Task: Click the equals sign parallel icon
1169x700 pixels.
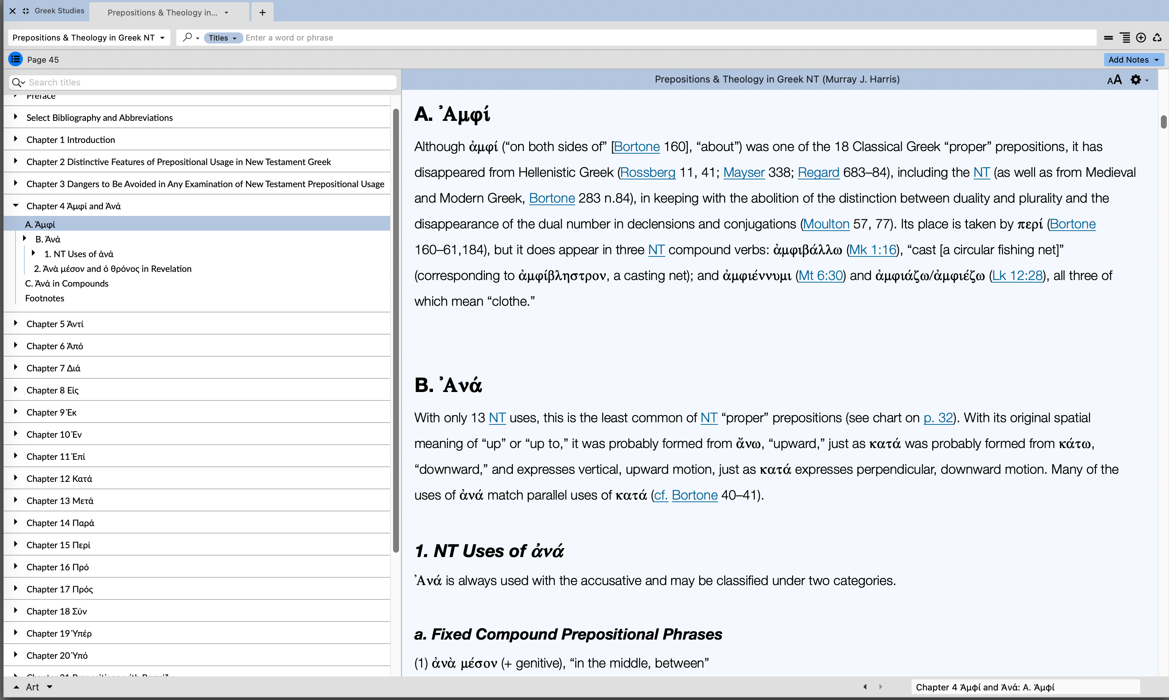Action: click(1108, 38)
